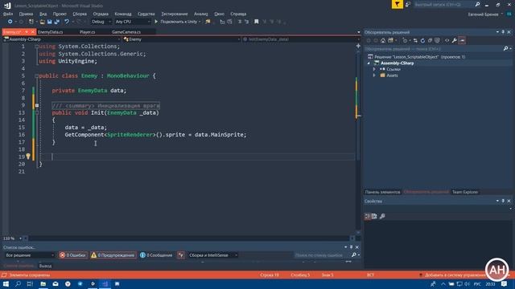Screen dimensions: 515x289
Task: Click the Подключить к Unity button
Action: tap(177, 22)
